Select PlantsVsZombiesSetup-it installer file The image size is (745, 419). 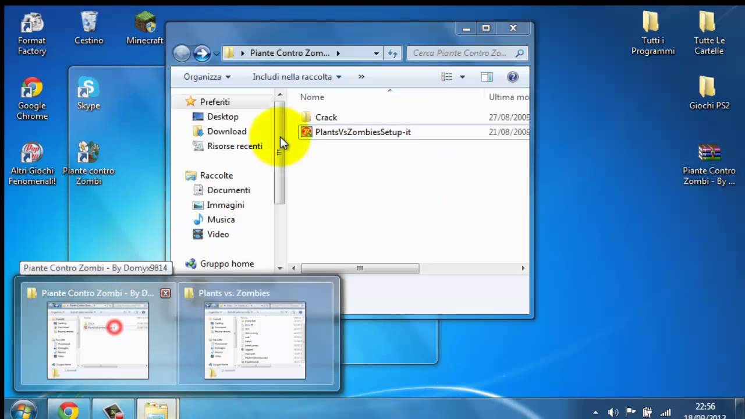click(x=363, y=132)
